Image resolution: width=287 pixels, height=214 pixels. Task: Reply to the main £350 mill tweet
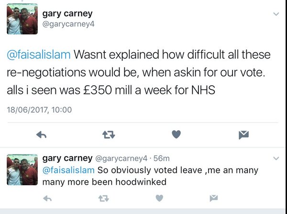point(42,135)
